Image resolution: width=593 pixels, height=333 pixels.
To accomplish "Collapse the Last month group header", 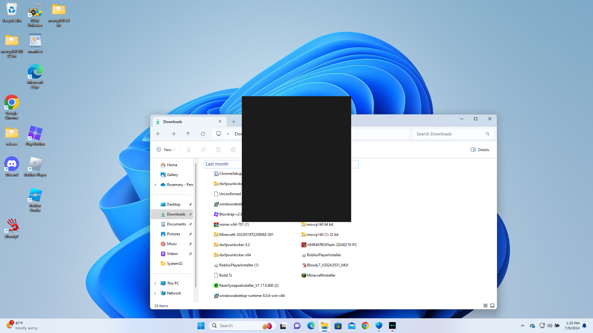I will click(x=217, y=164).
